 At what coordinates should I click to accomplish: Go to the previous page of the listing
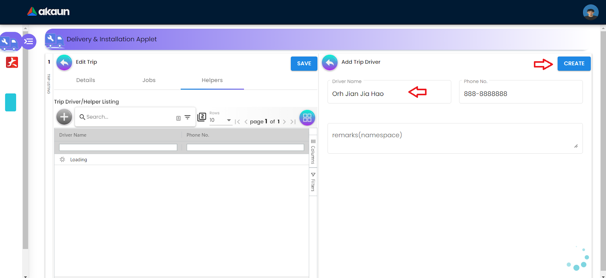click(x=246, y=122)
